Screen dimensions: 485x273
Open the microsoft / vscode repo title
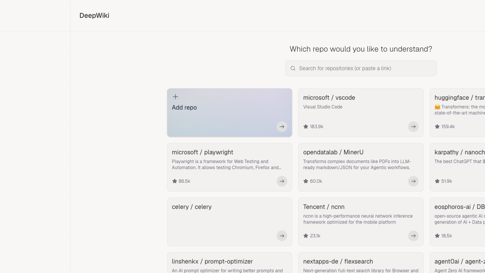pos(329,98)
